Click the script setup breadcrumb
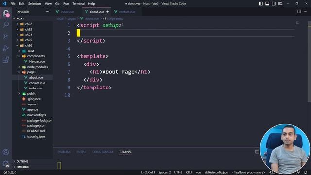 click(113, 18)
